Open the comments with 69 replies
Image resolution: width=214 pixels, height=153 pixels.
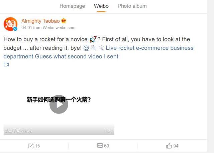(x=103, y=146)
